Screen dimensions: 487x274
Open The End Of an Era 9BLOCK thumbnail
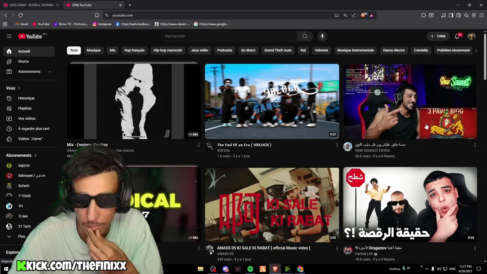[272, 101]
